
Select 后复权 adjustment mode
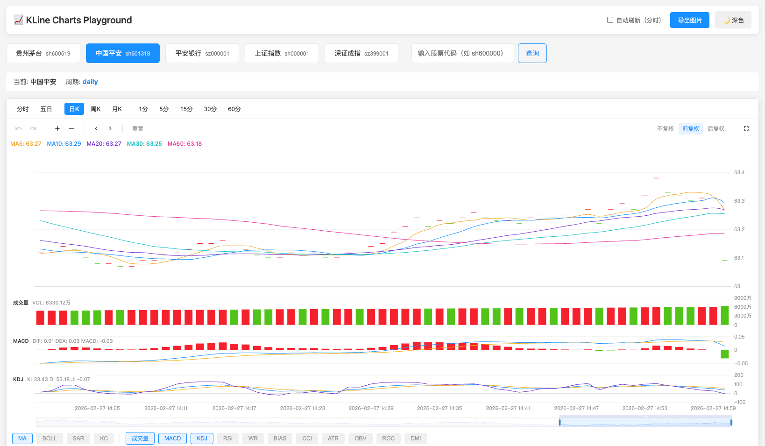715,129
